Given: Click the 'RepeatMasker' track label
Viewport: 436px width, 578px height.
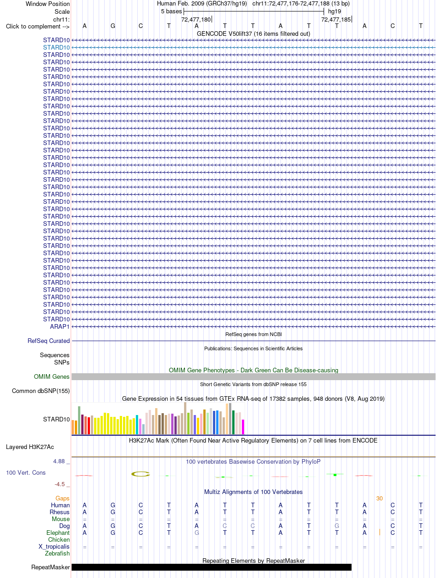Looking at the screenshot, I should tap(50, 567).
